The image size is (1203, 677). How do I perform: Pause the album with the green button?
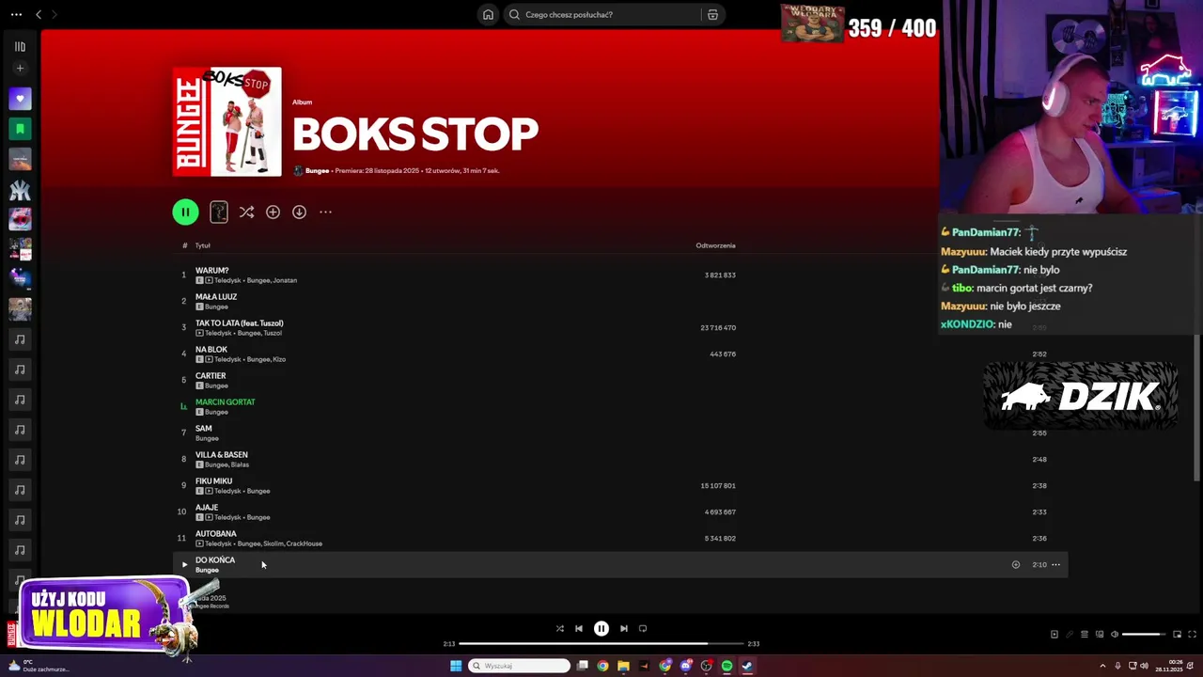(185, 212)
